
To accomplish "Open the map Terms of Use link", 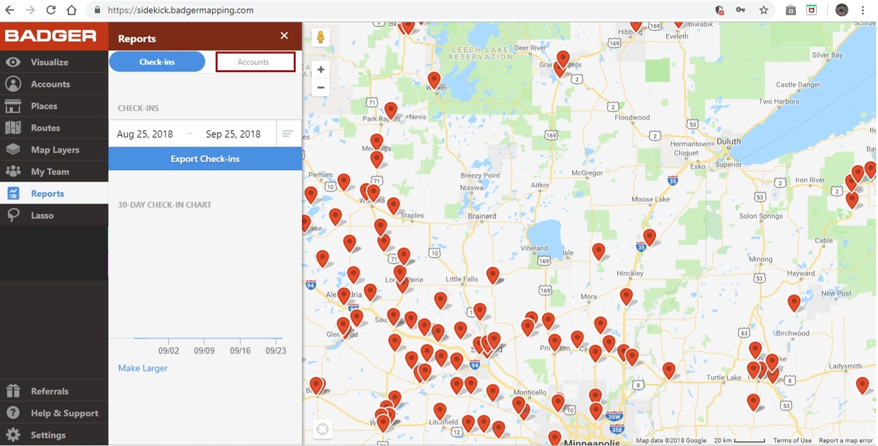I will point(792,441).
